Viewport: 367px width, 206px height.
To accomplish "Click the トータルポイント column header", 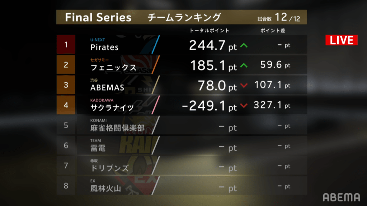I will [209, 31].
